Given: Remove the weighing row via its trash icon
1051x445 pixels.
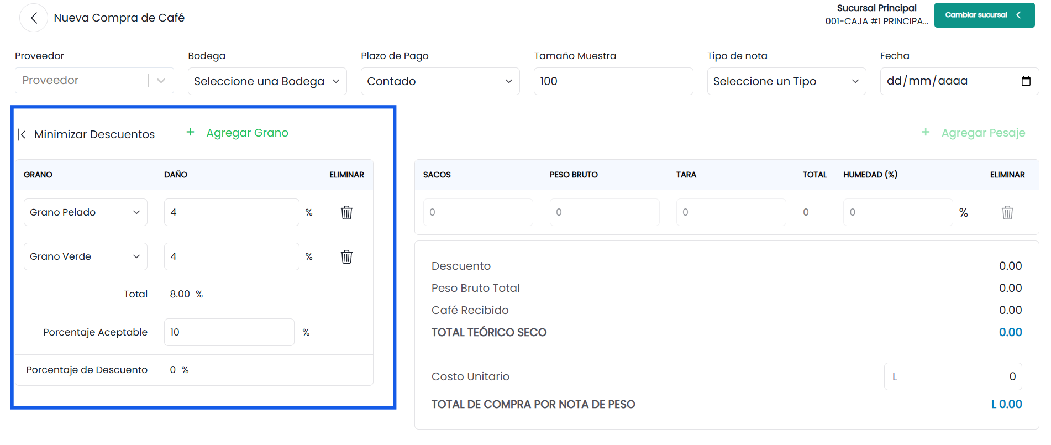Looking at the screenshot, I should [1007, 212].
